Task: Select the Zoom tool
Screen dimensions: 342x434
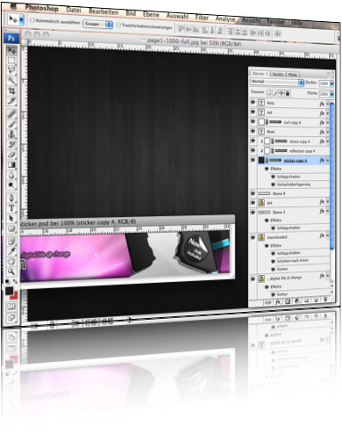Action: pos(11,271)
